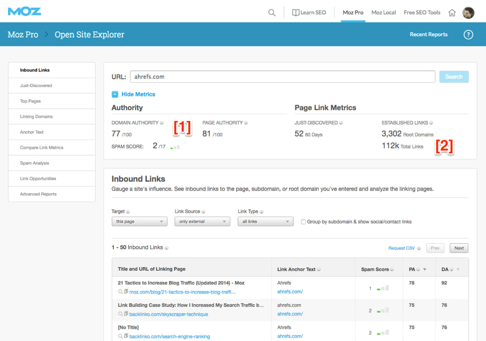Select Advanced Reports in the sidebar
Screen dimensions: 486x341
(52, 194)
